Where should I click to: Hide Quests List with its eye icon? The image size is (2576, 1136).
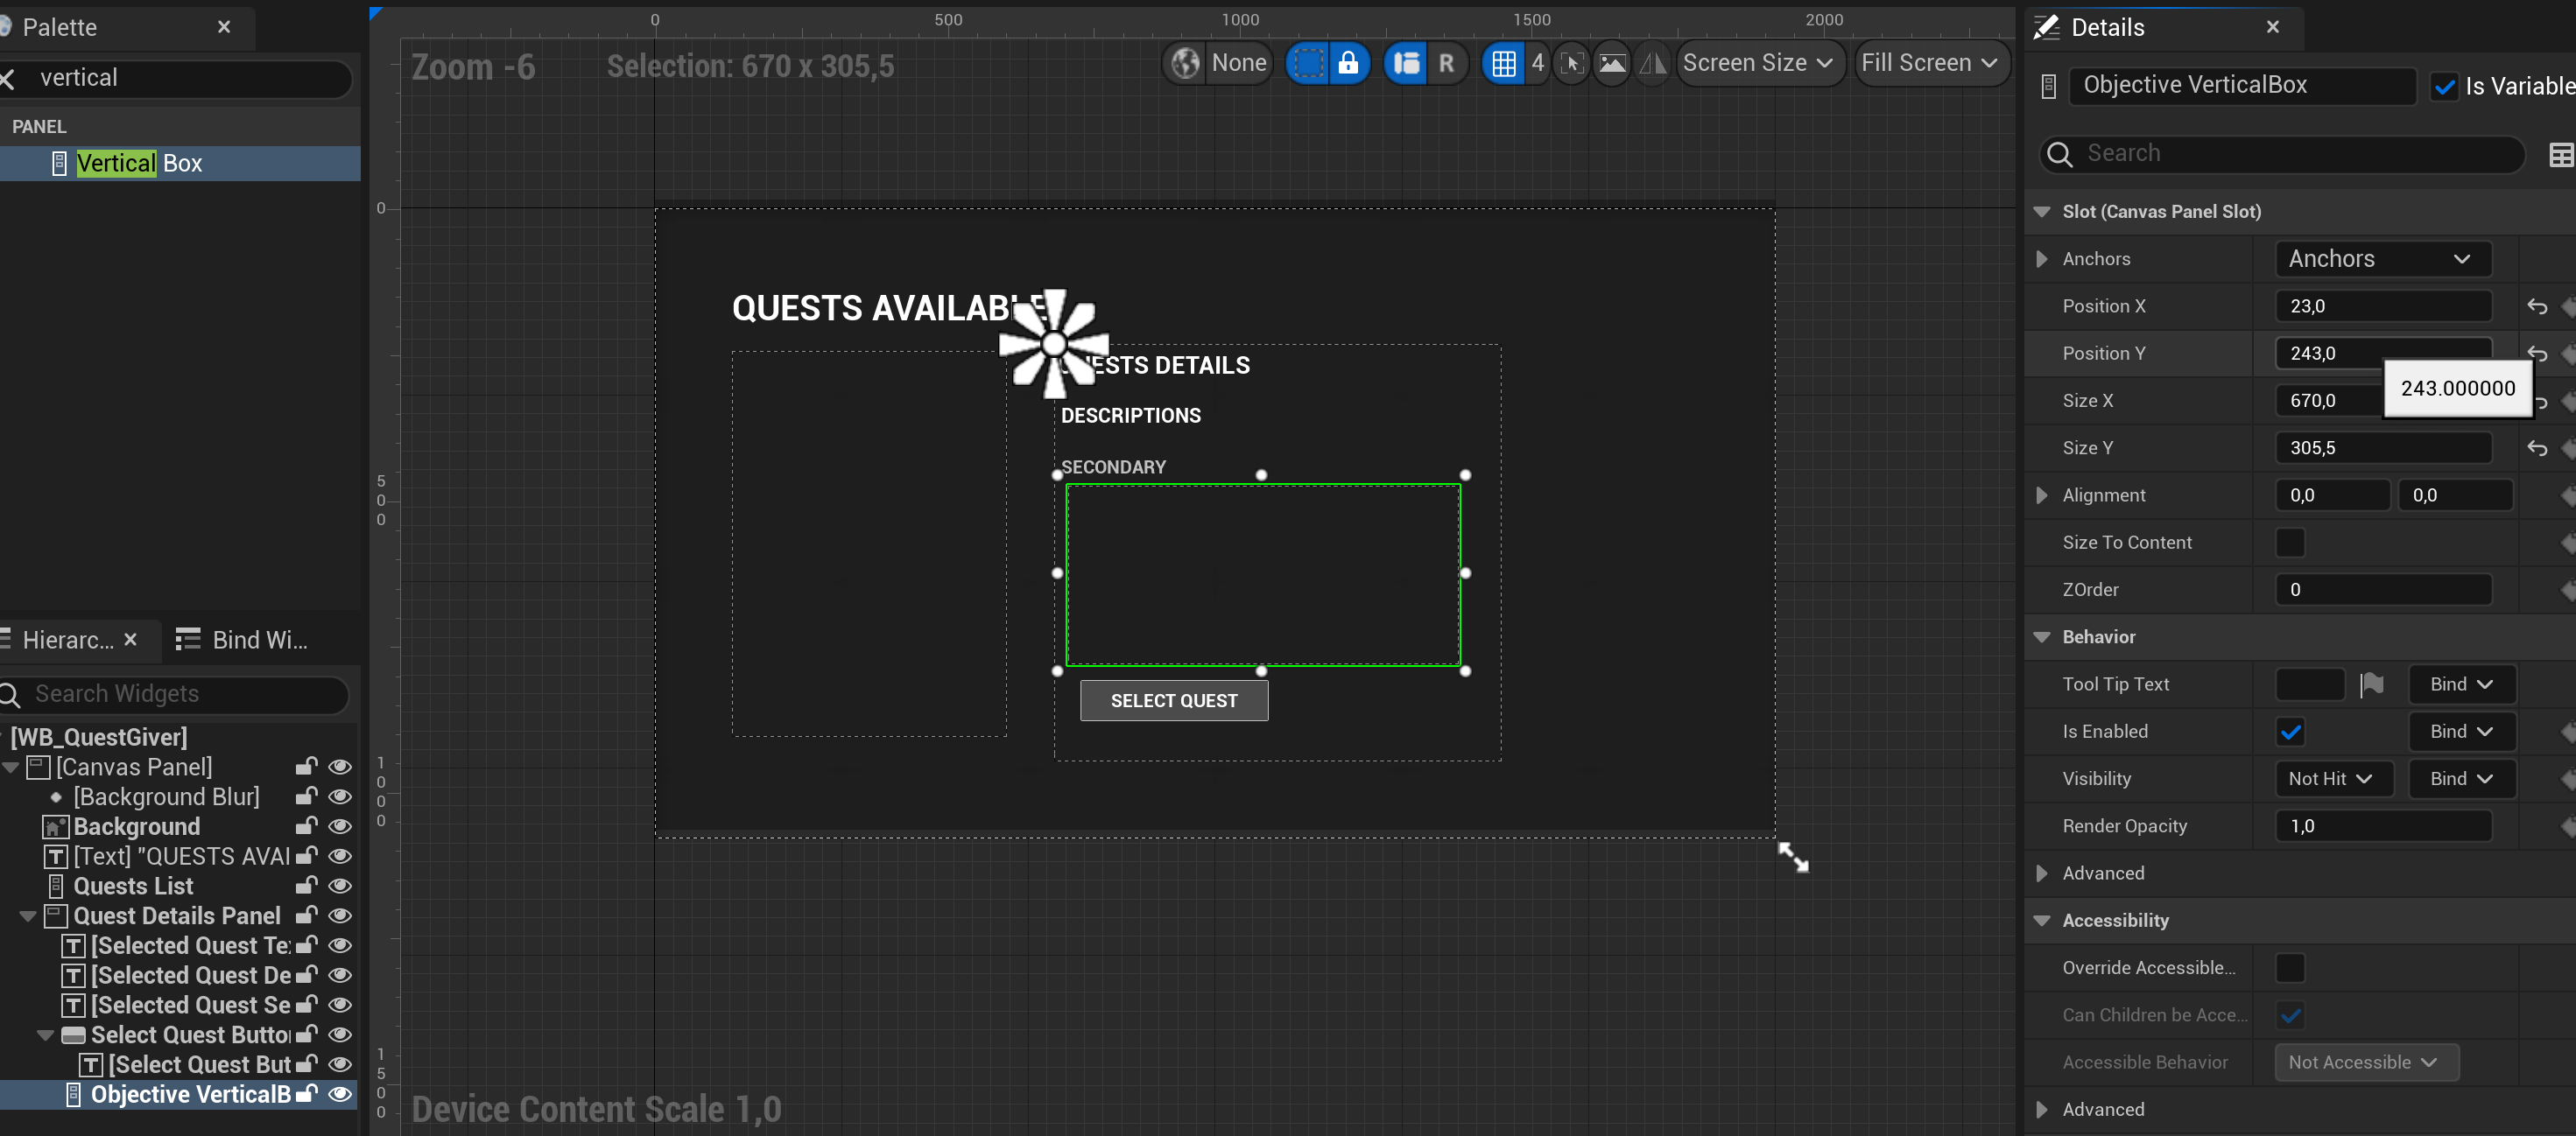[340, 887]
